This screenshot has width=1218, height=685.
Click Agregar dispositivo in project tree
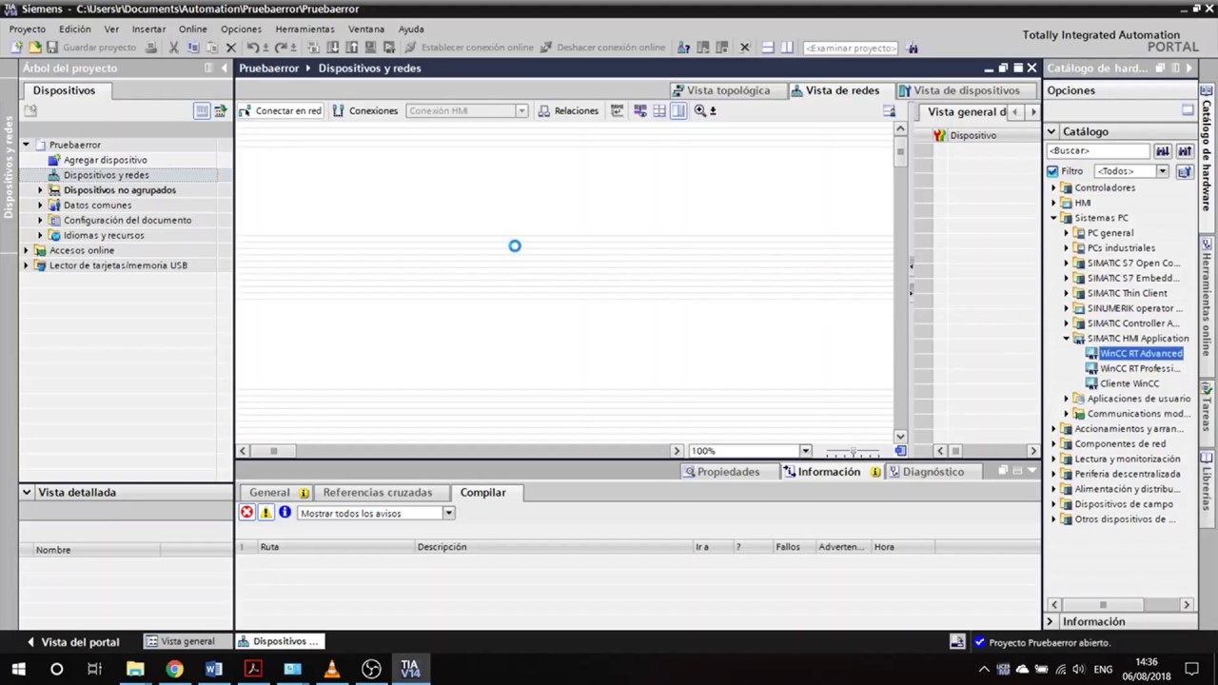pos(105,160)
